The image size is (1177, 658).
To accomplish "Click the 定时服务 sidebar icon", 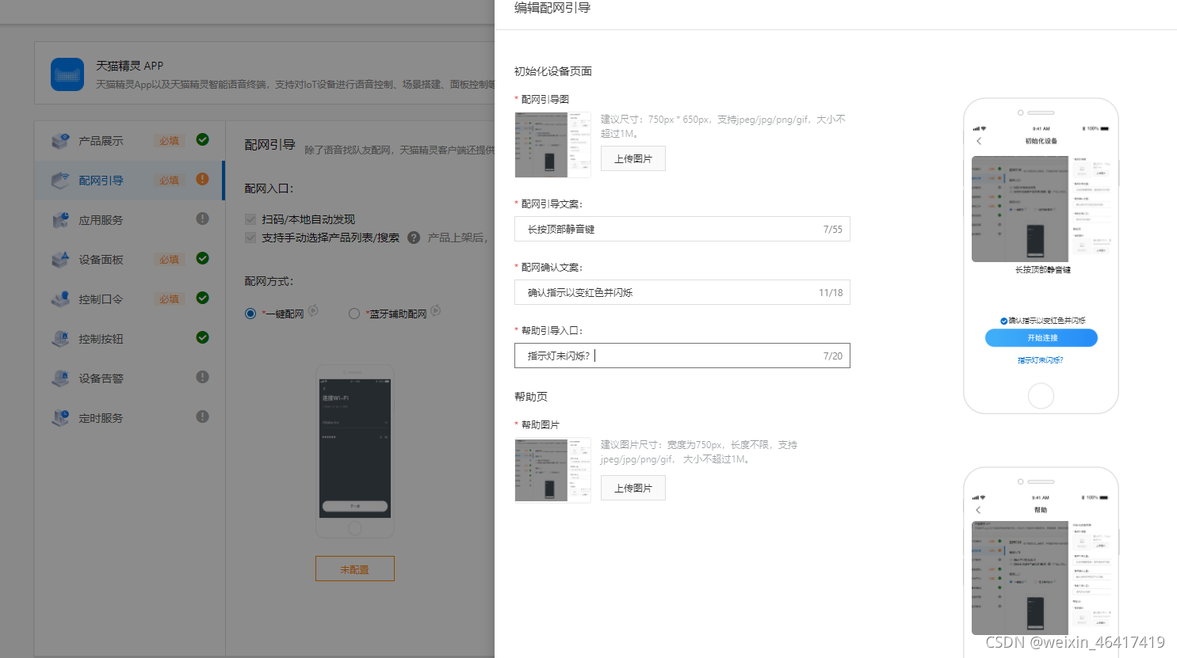I will pyautogui.click(x=60, y=418).
